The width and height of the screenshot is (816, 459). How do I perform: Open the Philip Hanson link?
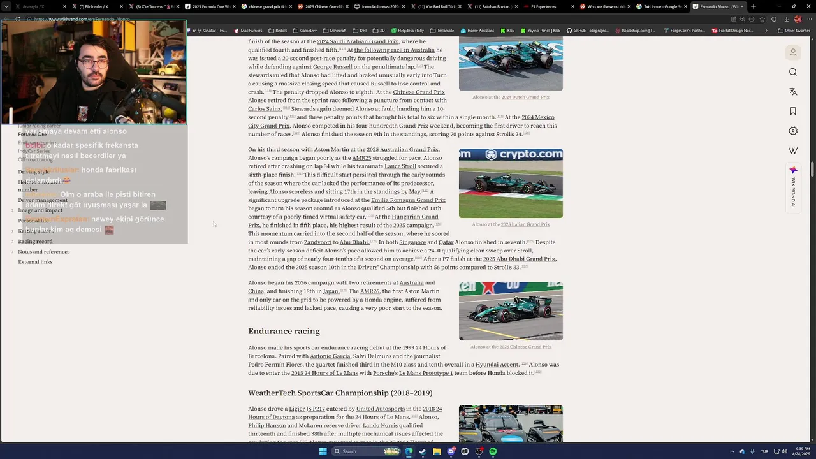coord(267,425)
